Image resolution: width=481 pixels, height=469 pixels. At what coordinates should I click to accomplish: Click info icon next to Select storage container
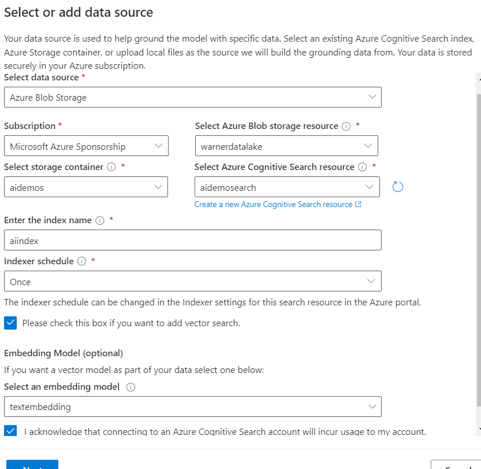click(111, 167)
